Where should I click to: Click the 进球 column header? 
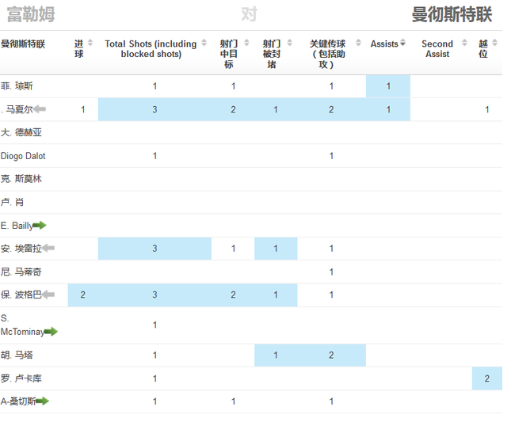coord(78,48)
